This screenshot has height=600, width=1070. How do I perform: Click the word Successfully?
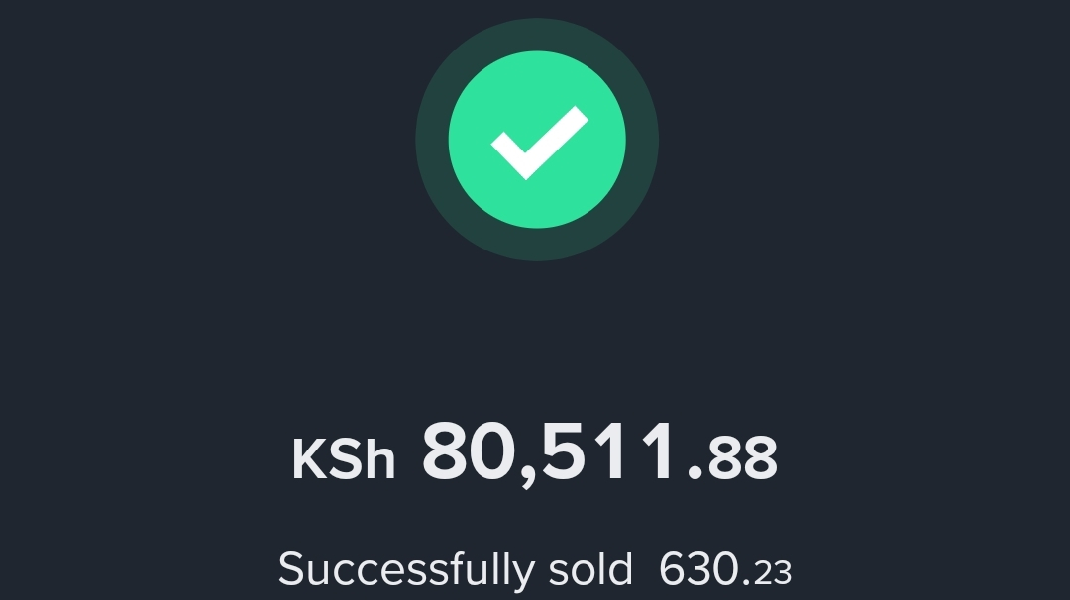[x=406, y=570]
